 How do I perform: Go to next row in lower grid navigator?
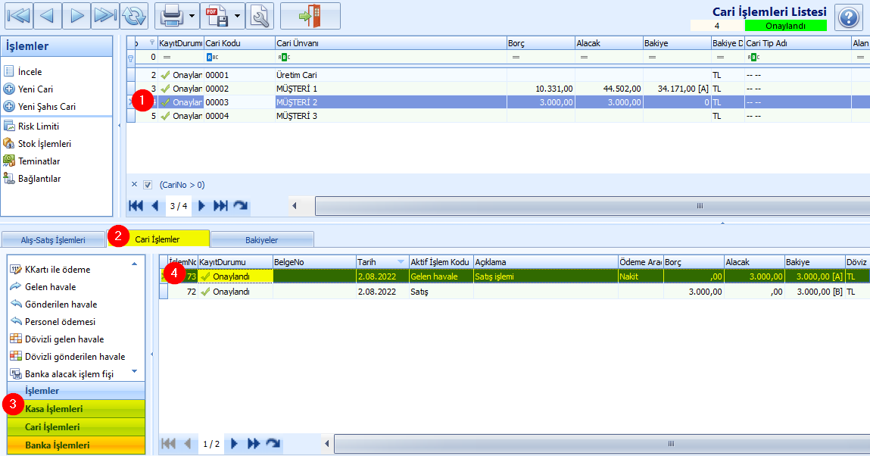[x=234, y=444]
